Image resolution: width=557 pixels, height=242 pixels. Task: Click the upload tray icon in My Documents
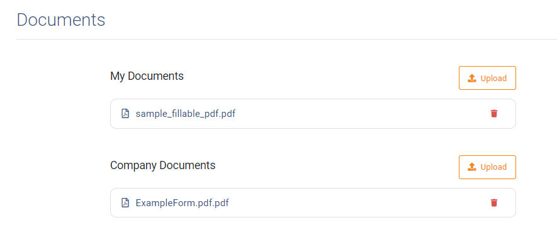click(471, 78)
